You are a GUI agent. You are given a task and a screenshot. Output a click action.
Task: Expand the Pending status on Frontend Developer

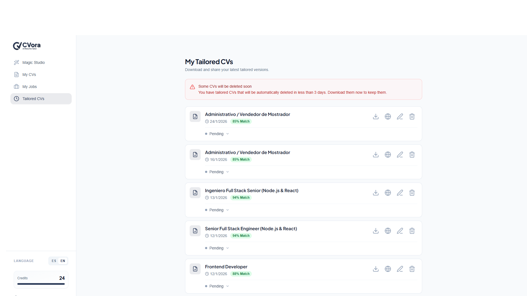pyautogui.click(x=217, y=286)
